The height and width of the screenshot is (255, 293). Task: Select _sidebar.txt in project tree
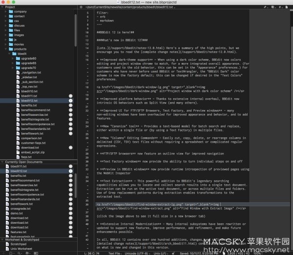click(29, 77)
